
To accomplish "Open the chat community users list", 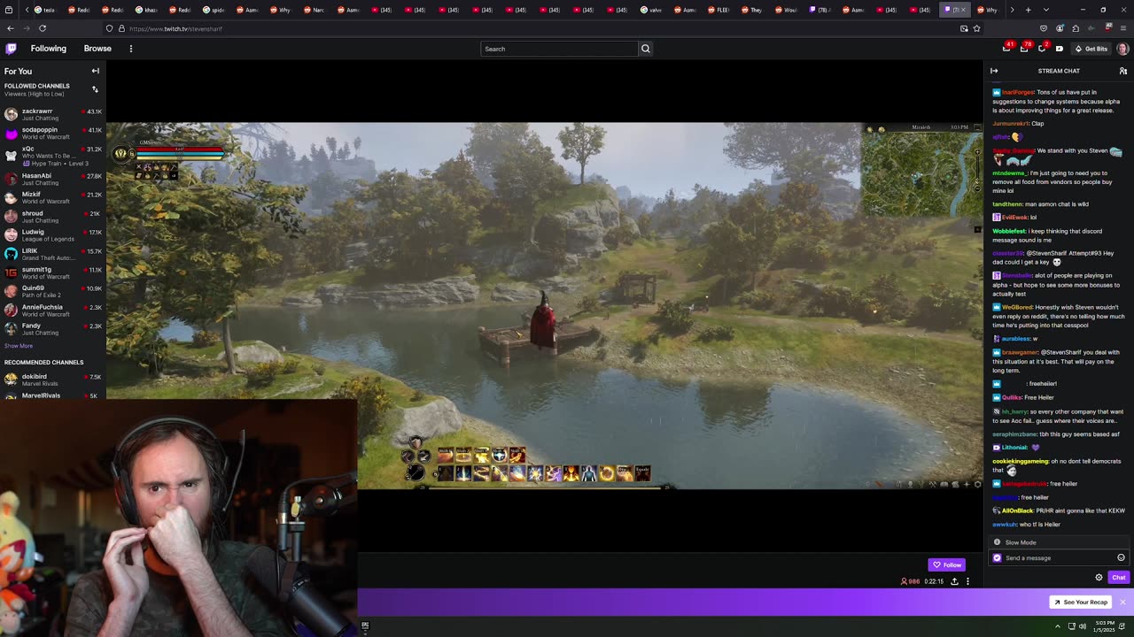I will 1122,71.
